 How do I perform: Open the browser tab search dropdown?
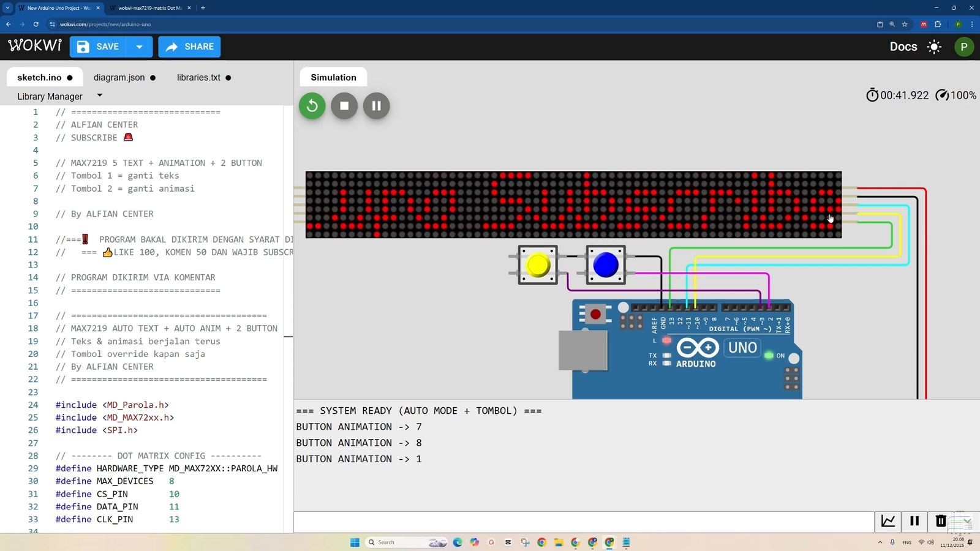click(x=7, y=8)
